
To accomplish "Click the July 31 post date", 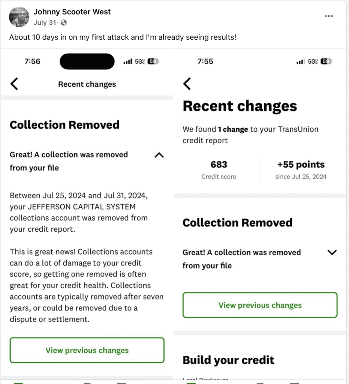I will pos(45,23).
